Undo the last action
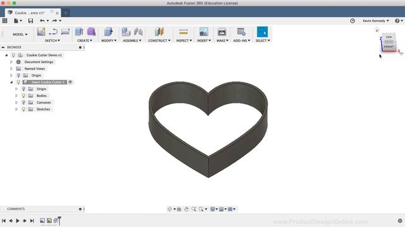405x227 pixels. [x=42, y=21]
